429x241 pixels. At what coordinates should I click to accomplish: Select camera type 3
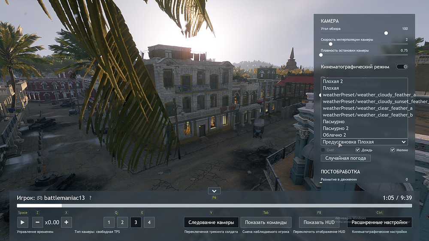click(136, 223)
